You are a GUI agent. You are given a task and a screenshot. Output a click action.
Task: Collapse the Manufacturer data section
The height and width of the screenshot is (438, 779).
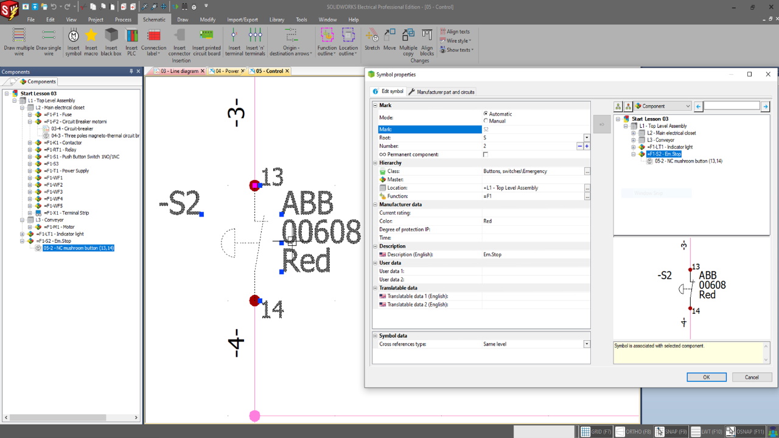376,204
